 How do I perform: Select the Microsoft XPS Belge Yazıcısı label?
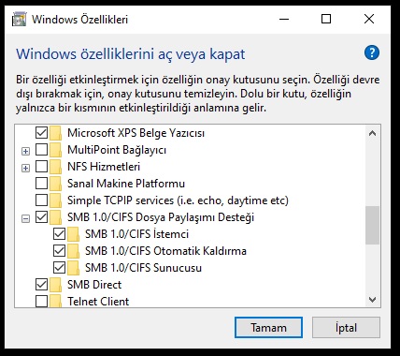tap(136, 133)
